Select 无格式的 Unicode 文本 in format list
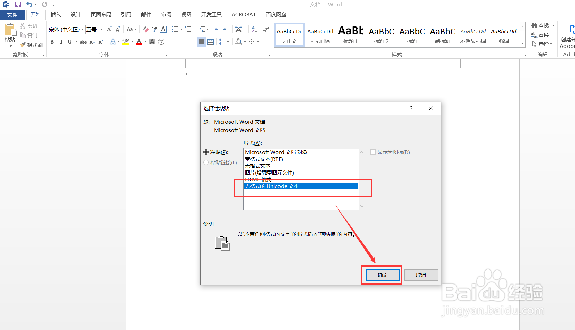This screenshot has width=575, height=330. point(301,186)
